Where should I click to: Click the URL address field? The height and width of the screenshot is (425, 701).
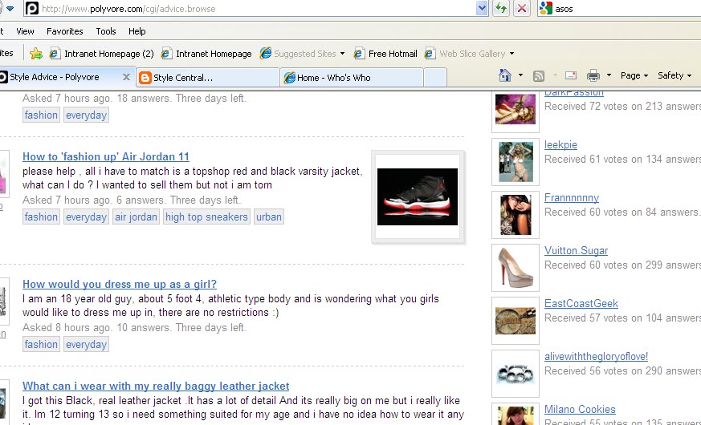257,9
